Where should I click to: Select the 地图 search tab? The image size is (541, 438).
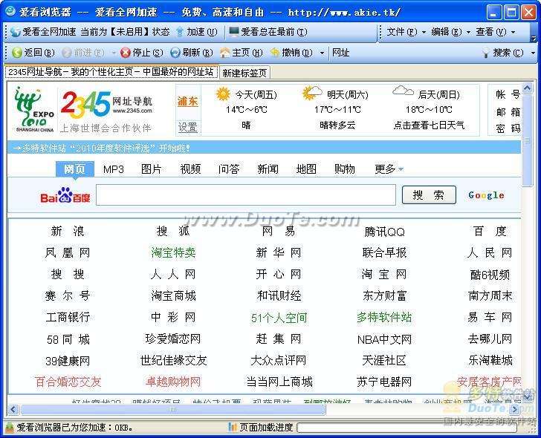coord(306,169)
